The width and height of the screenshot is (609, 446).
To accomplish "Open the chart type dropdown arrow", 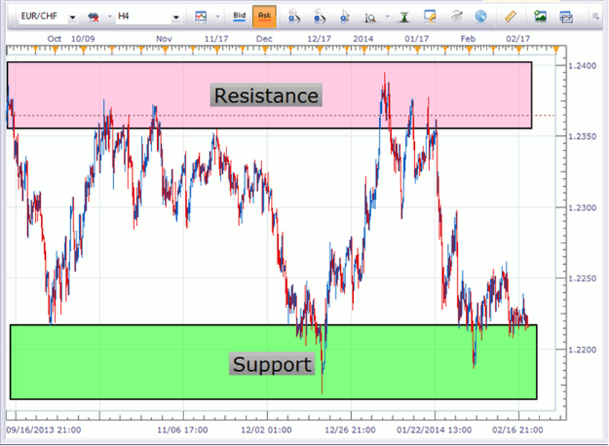I will click(x=218, y=16).
